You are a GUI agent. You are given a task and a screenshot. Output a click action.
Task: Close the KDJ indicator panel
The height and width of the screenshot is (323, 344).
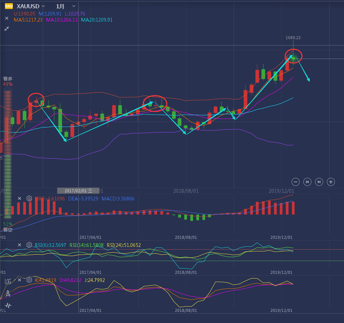pyautogui.click(x=20, y=280)
